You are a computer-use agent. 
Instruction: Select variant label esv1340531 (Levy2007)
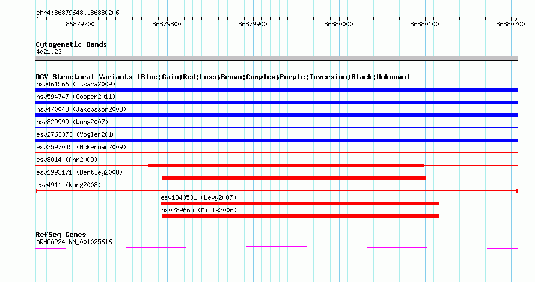click(198, 197)
